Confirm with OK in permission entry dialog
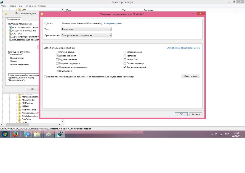This screenshot has width=245, height=173. [181, 114]
